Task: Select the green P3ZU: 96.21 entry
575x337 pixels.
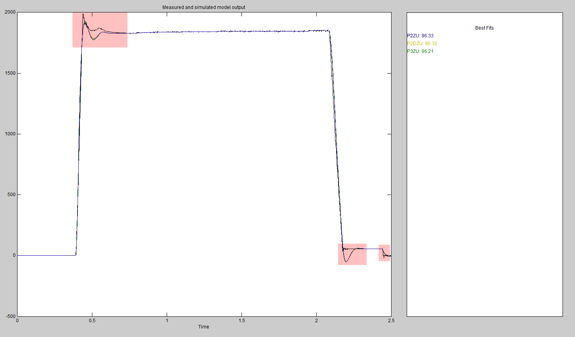Action: (x=420, y=51)
